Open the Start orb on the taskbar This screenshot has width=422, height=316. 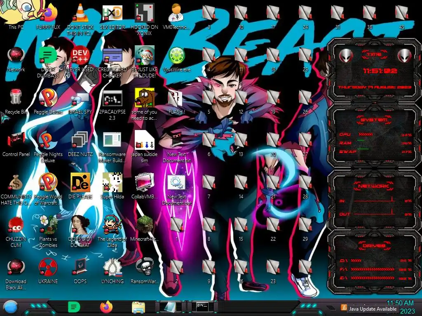click(x=10, y=308)
